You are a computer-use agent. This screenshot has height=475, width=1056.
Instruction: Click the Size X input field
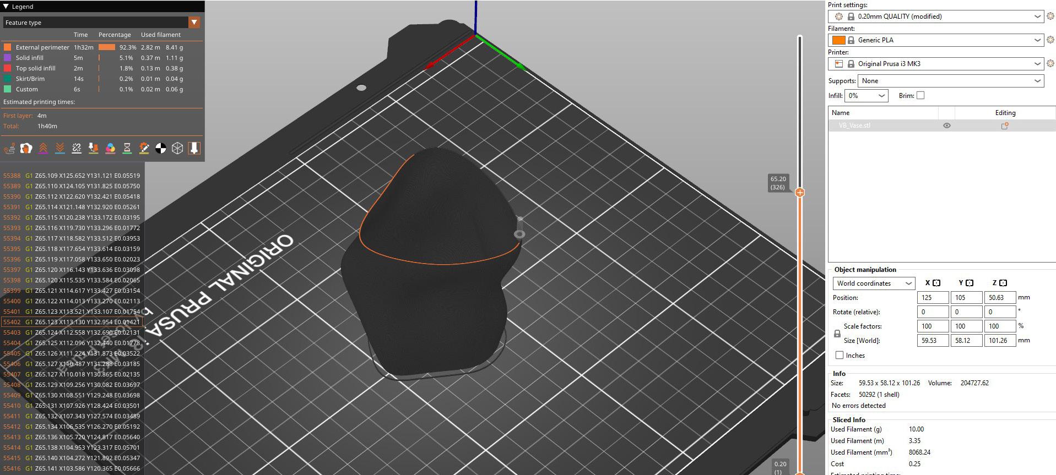pos(933,341)
